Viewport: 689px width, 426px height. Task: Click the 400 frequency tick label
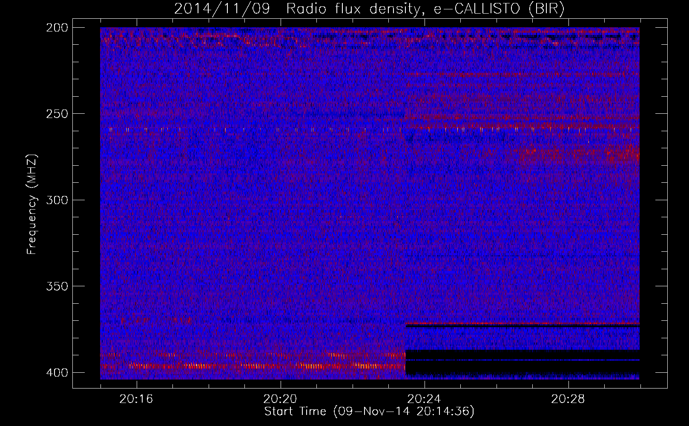(x=57, y=372)
